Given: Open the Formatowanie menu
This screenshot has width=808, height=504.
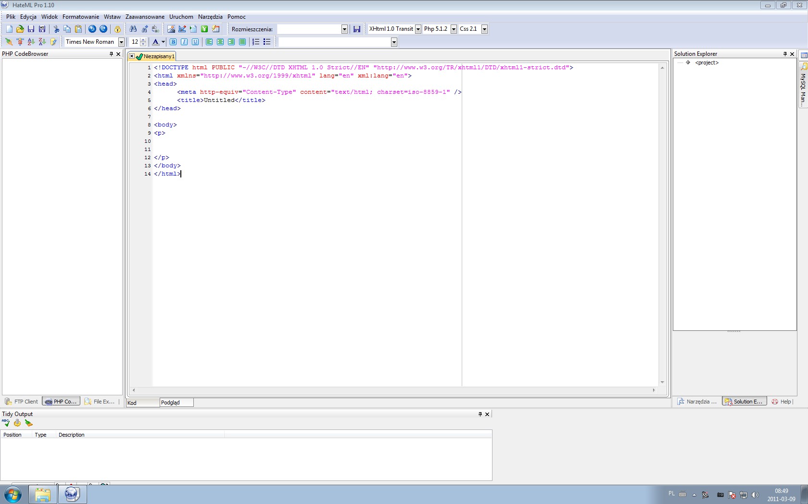Looking at the screenshot, I should [80, 17].
